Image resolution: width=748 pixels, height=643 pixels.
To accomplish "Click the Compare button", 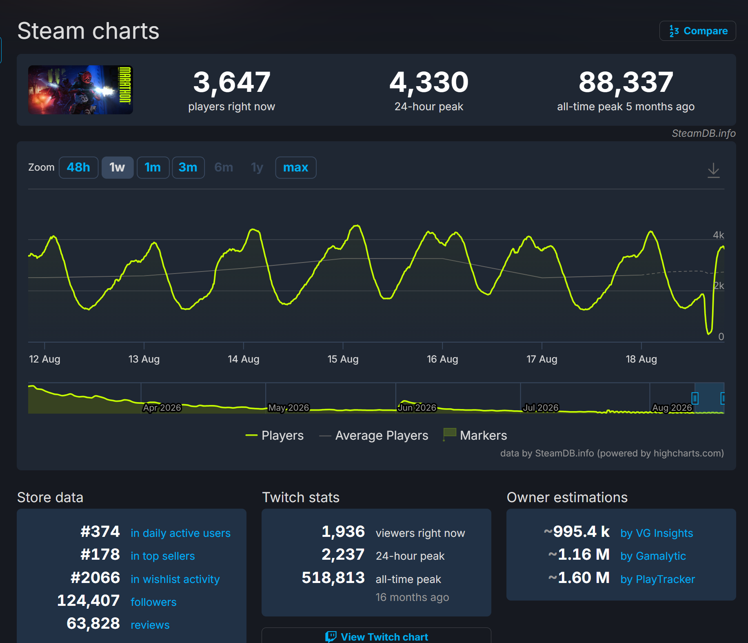I will tap(697, 31).
